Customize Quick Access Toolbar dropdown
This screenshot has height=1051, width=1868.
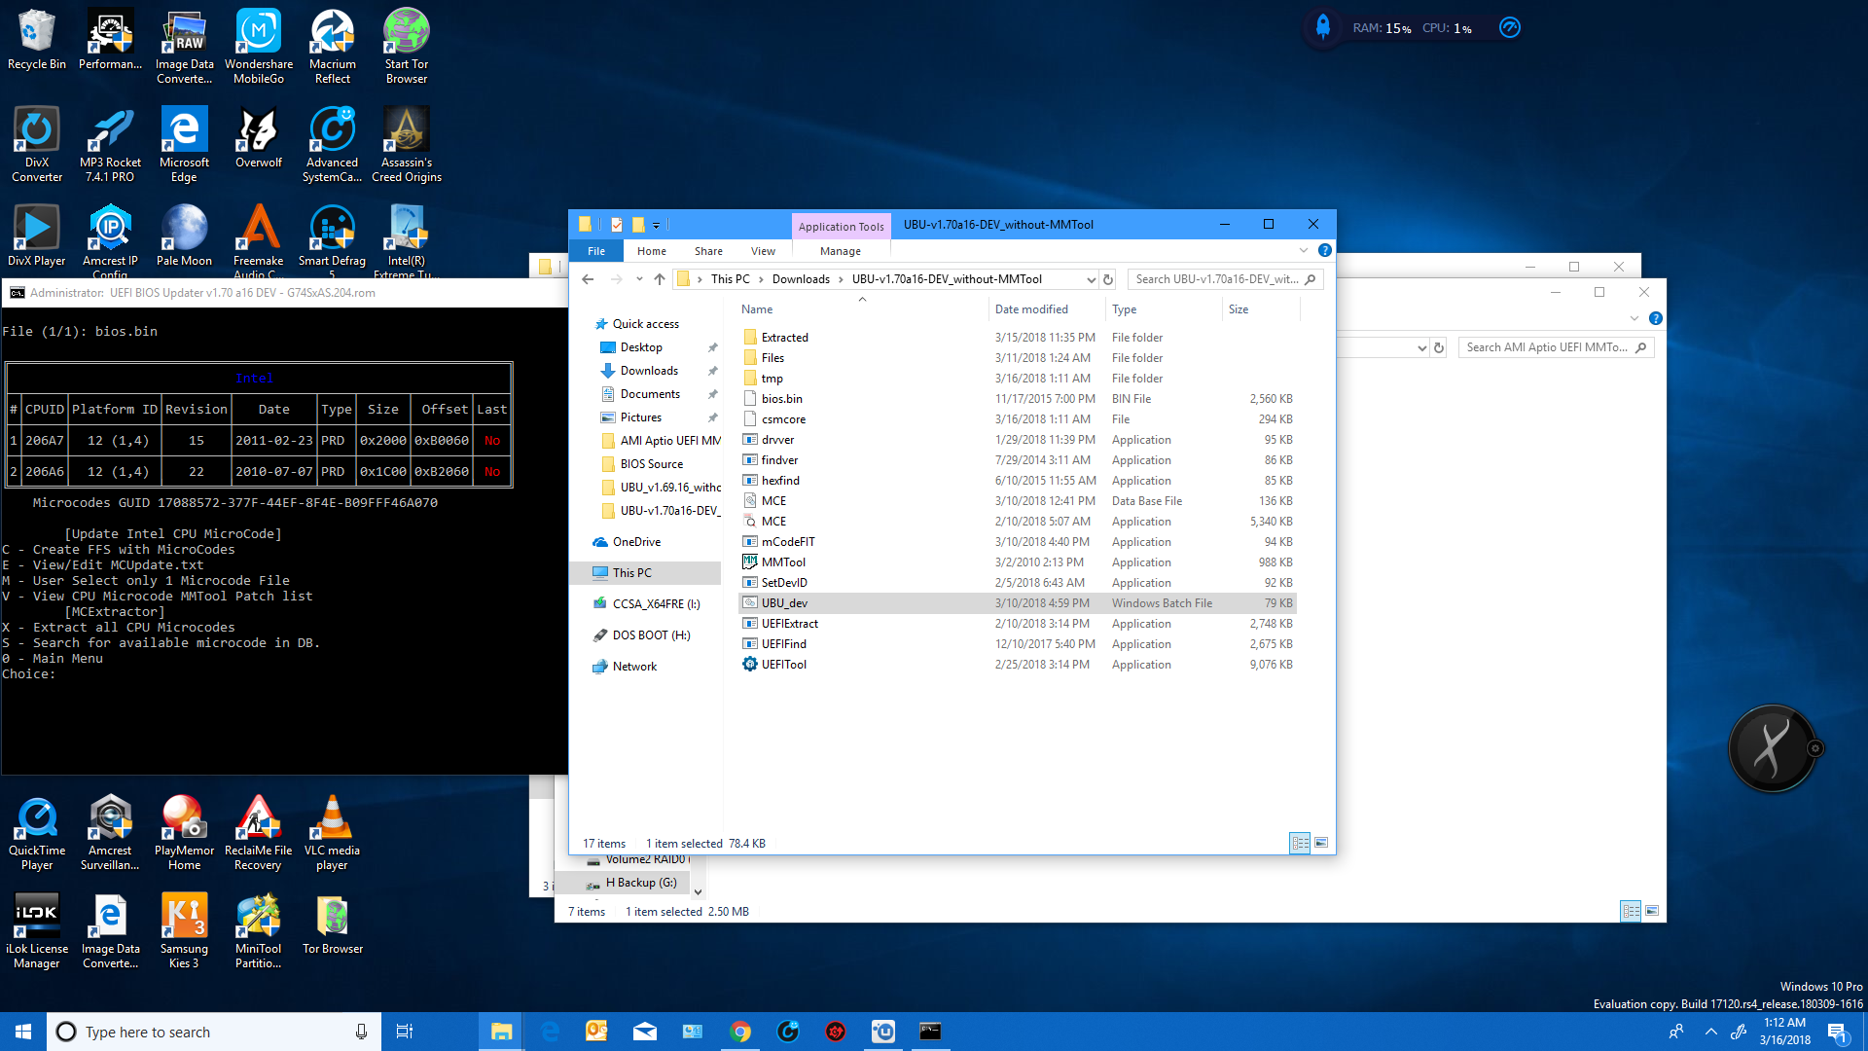(656, 225)
